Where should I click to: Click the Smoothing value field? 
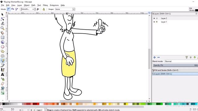(28, 9)
